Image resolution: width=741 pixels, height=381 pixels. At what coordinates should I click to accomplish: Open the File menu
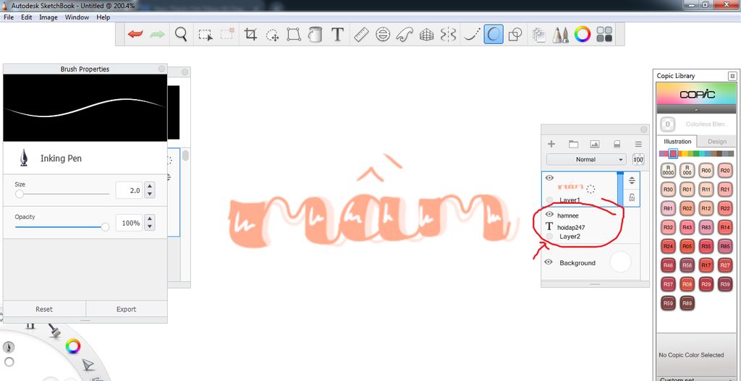point(9,17)
